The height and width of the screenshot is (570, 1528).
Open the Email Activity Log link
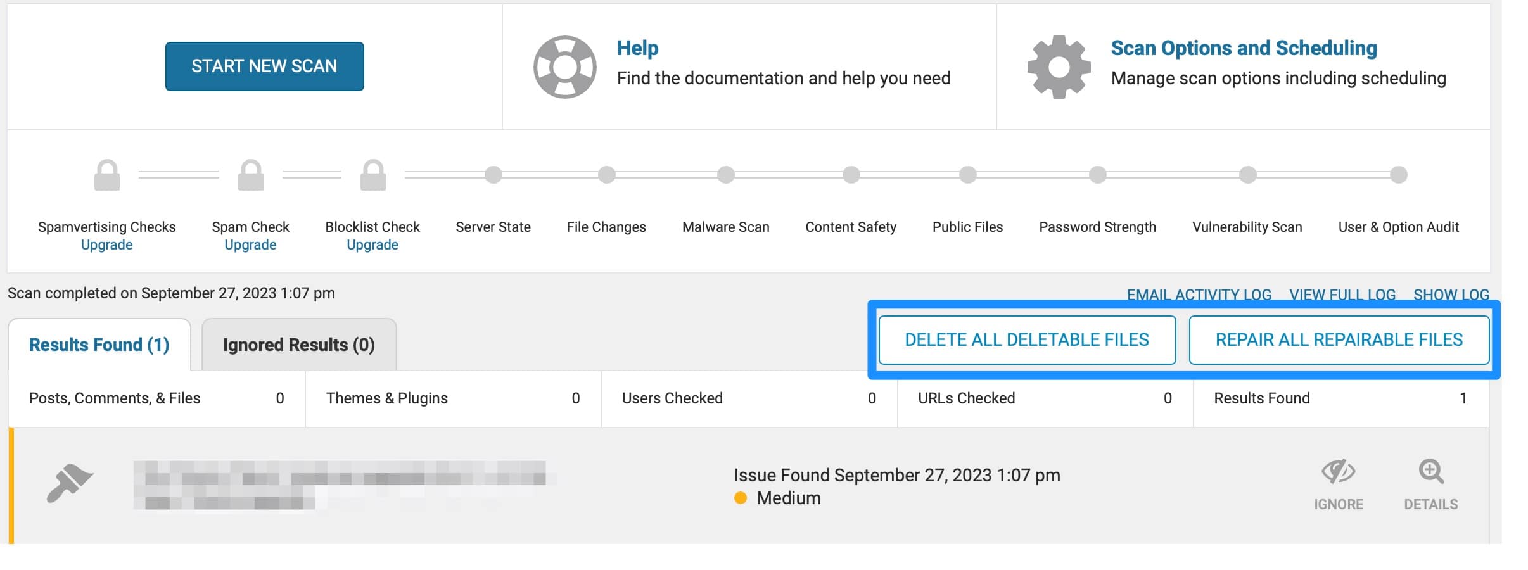1199,294
